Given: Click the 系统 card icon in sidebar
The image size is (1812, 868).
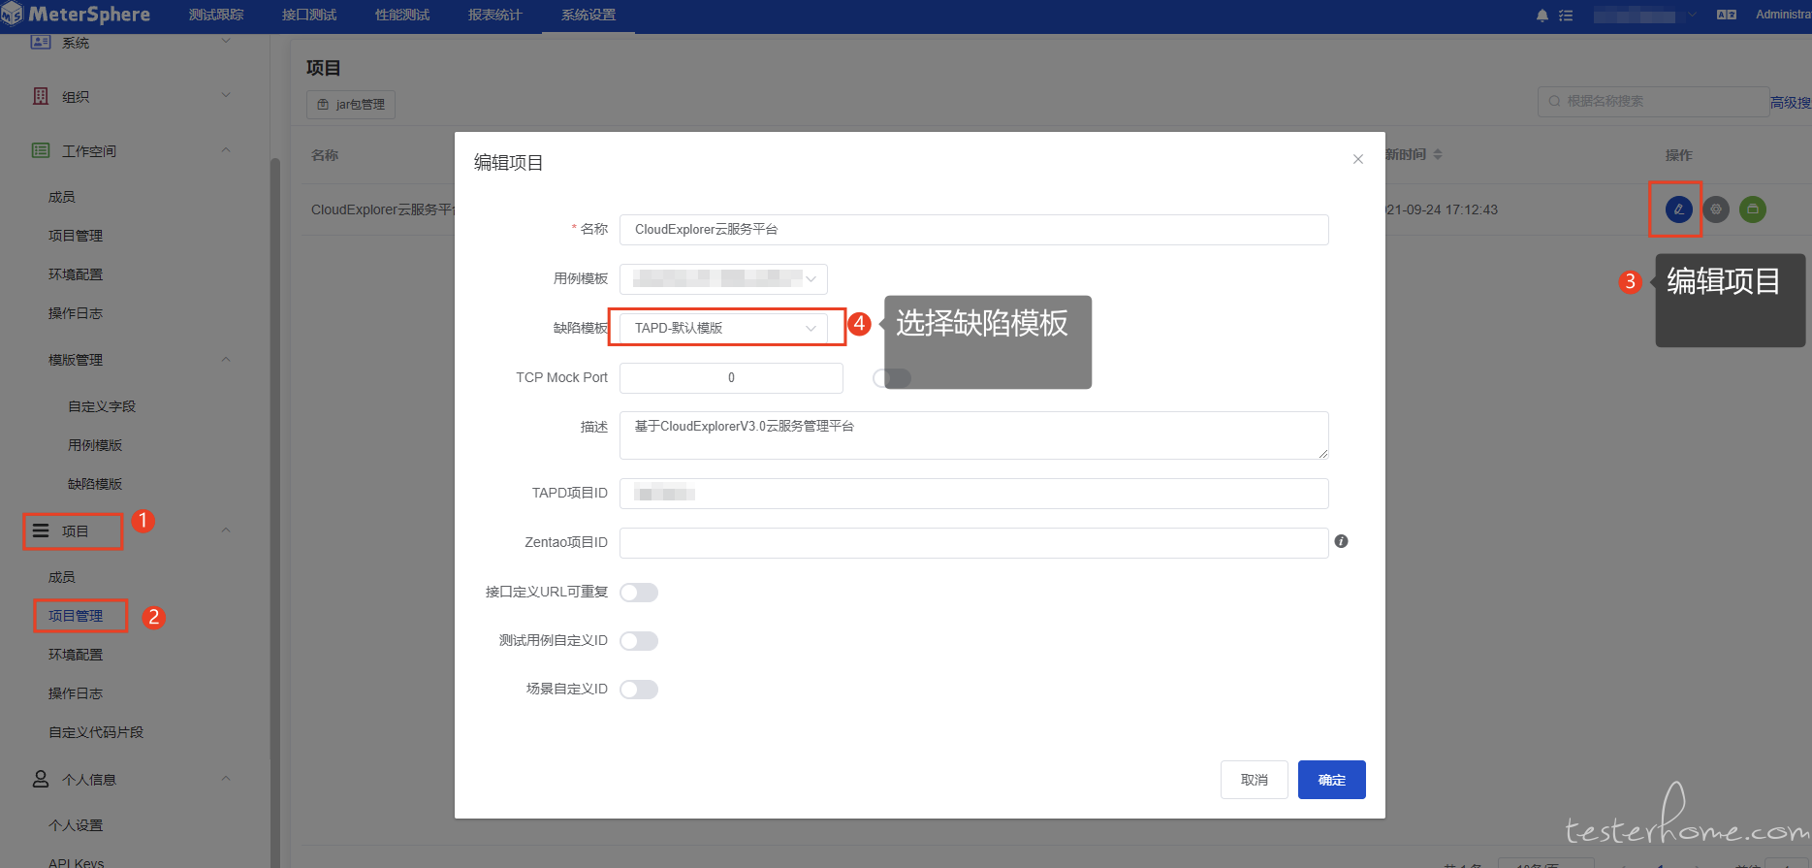Looking at the screenshot, I should [x=41, y=42].
